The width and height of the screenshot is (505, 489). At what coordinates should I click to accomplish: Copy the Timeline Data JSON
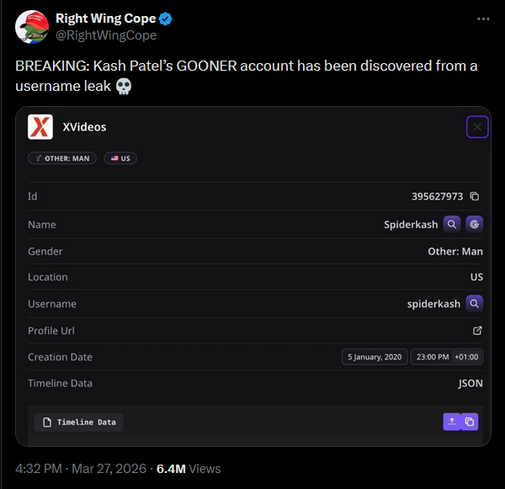click(x=470, y=422)
